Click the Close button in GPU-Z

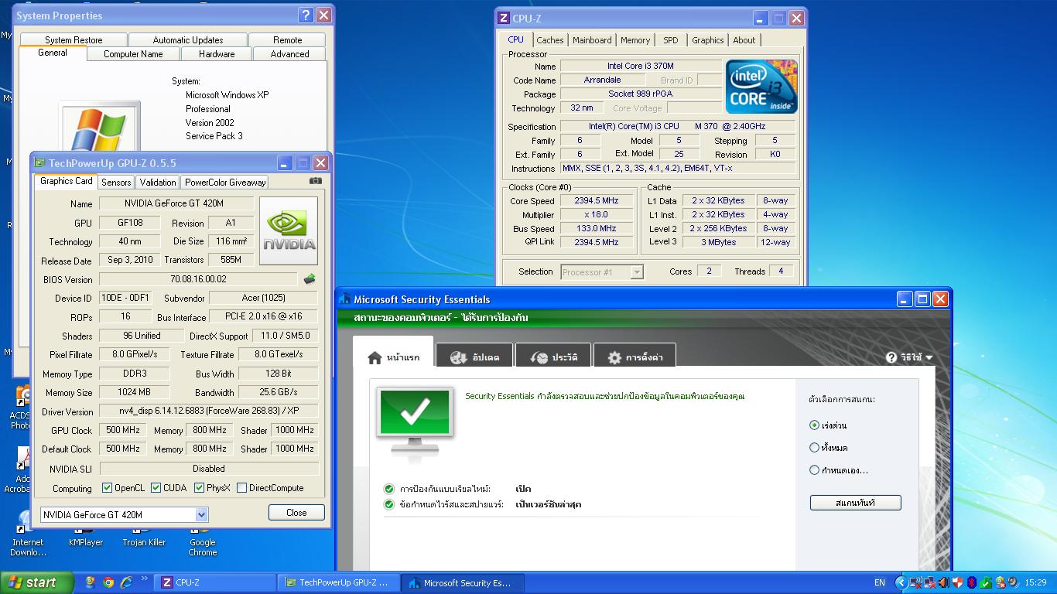coord(296,513)
